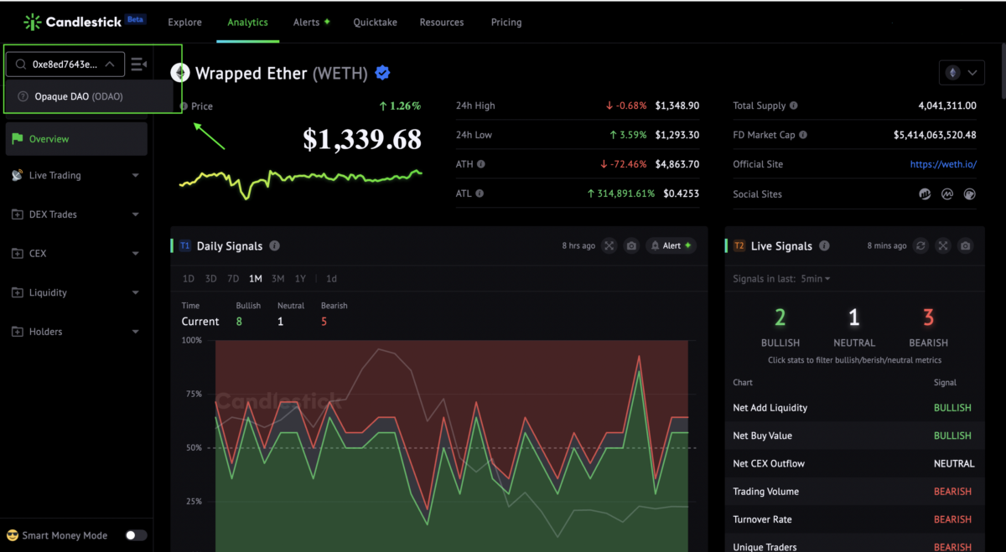The height and width of the screenshot is (552, 1006).
Task: Open the Explore tab
Action: (184, 22)
